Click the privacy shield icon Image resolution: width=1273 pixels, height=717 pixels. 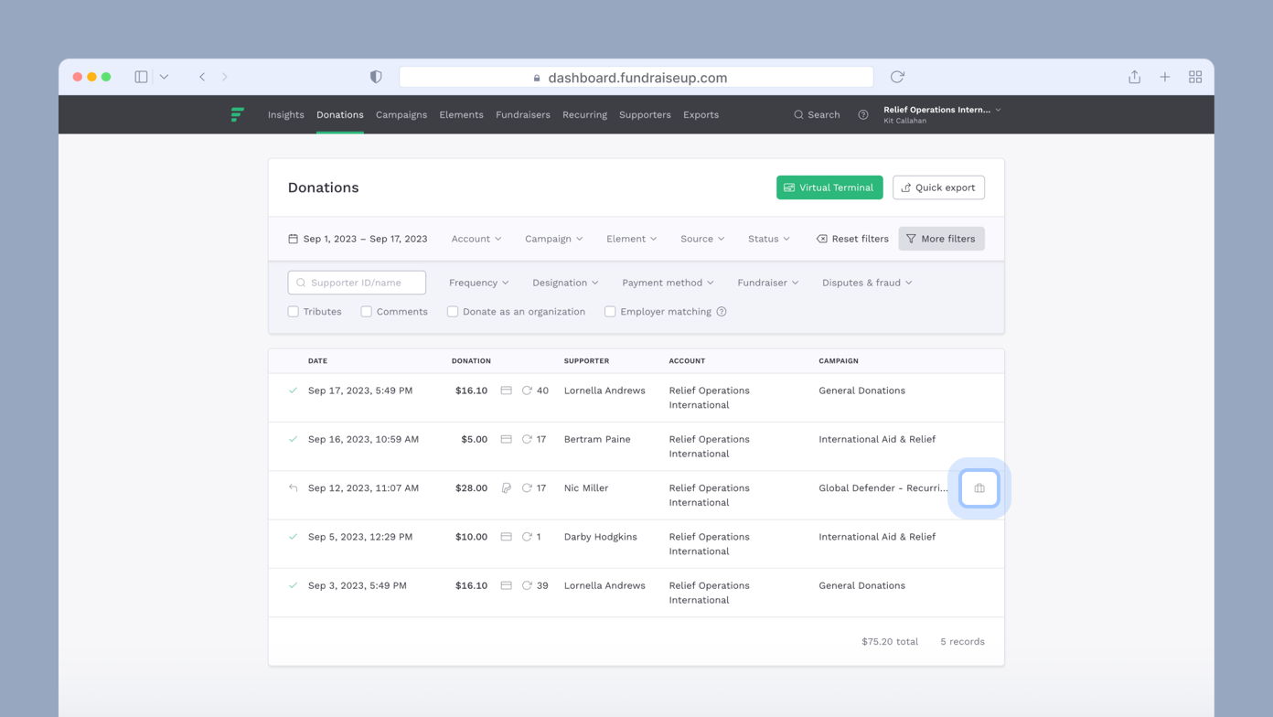[376, 77]
